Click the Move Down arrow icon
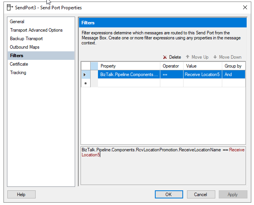 click(x=215, y=57)
